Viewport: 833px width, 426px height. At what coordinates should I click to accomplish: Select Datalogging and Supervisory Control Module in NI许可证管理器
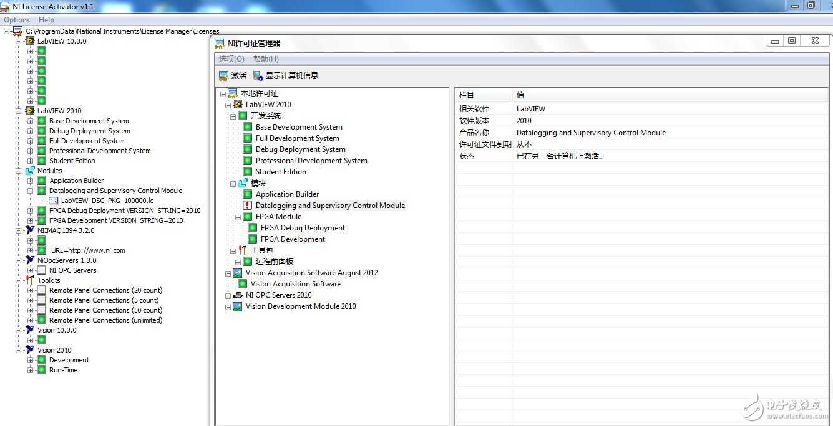(330, 206)
